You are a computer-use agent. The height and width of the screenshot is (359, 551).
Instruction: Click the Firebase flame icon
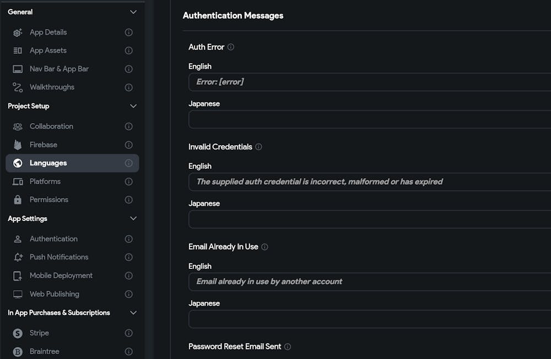pos(17,145)
